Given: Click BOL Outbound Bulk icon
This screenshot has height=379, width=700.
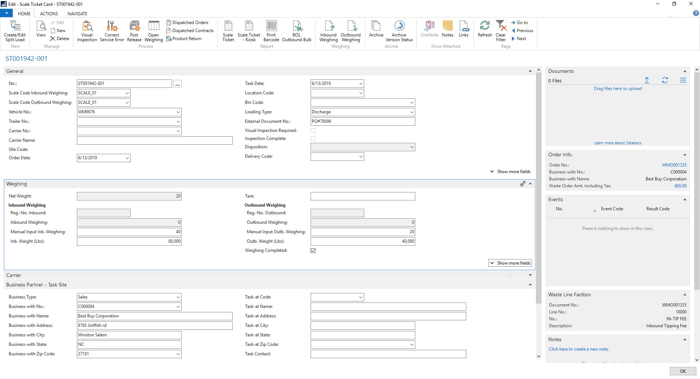Looking at the screenshot, I should click(297, 31).
